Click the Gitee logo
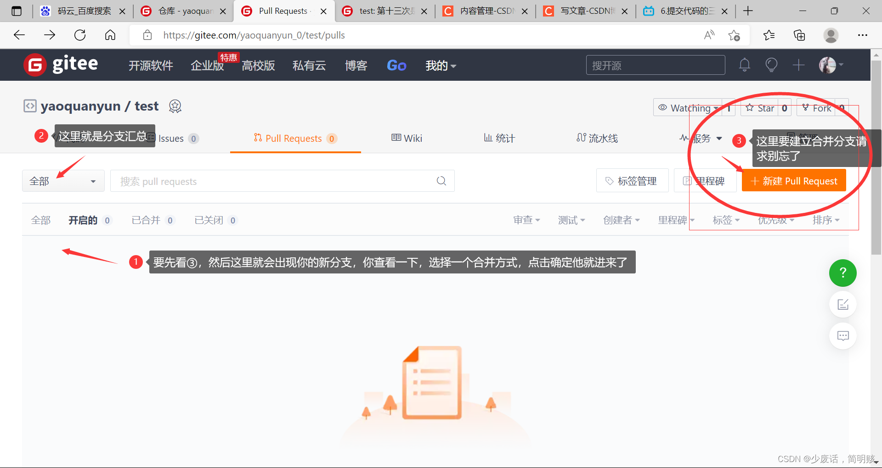This screenshot has height=468, width=882. pyautogui.click(x=61, y=65)
